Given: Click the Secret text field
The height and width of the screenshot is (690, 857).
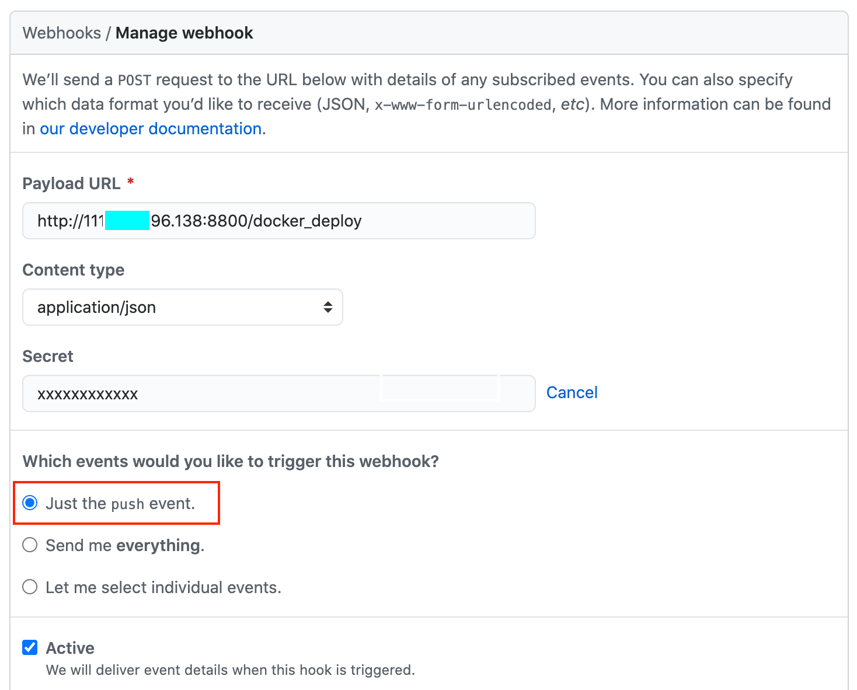Looking at the screenshot, I should point(204,393).
